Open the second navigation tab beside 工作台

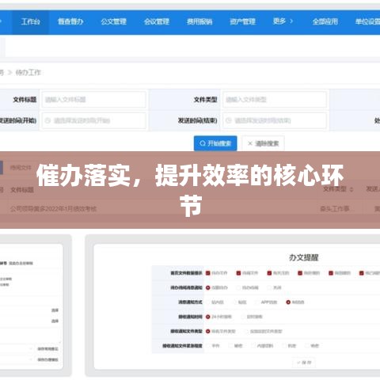point(70,21)
